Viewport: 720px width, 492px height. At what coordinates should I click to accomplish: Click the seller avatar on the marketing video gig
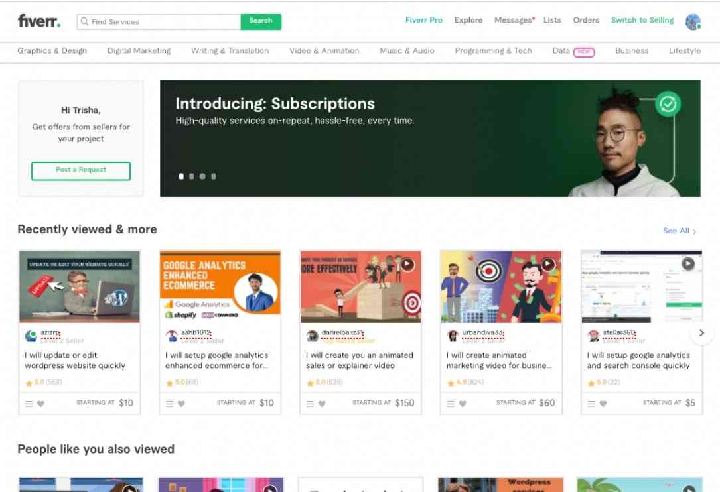[453, 336]
